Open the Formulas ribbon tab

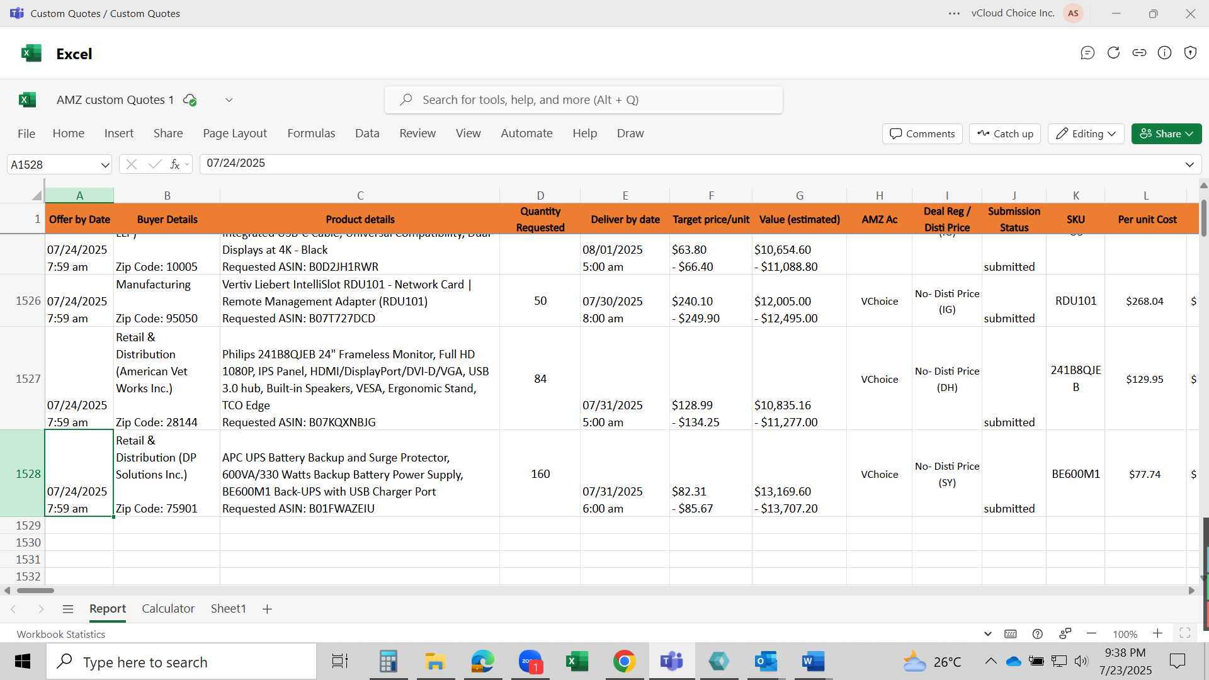(x=311, y=133)
